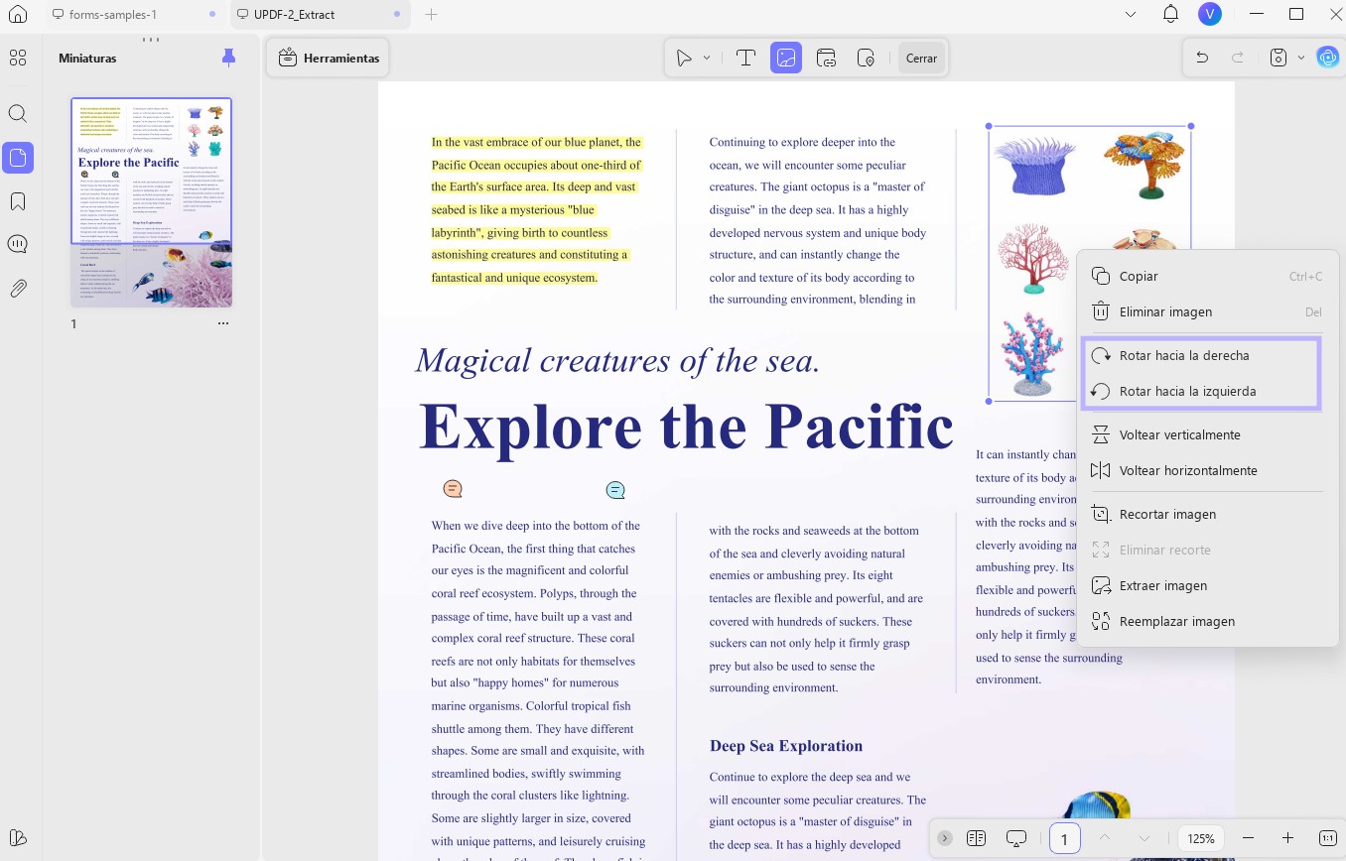Image resolution: width=1346 pixels, height=861 pixels.
Task: Zoom out with the minus button
Action: tap(1249, 838)
